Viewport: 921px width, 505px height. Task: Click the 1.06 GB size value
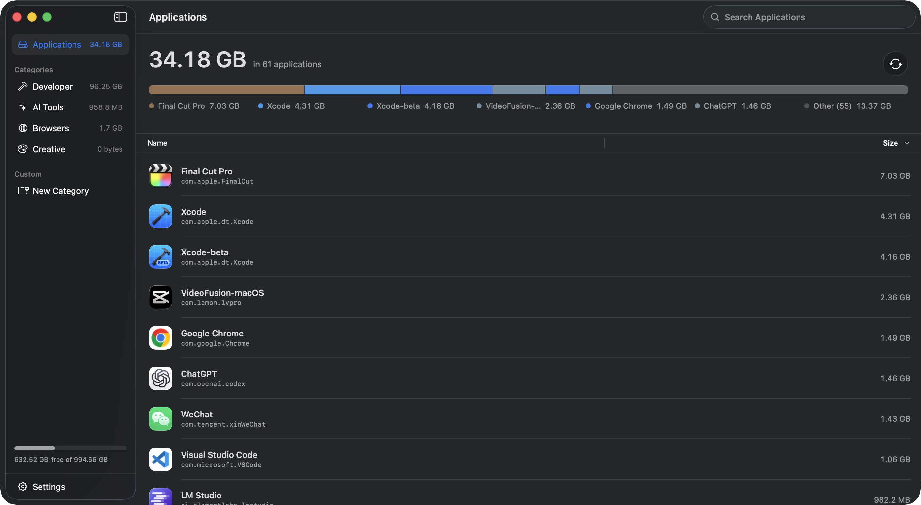895,459
